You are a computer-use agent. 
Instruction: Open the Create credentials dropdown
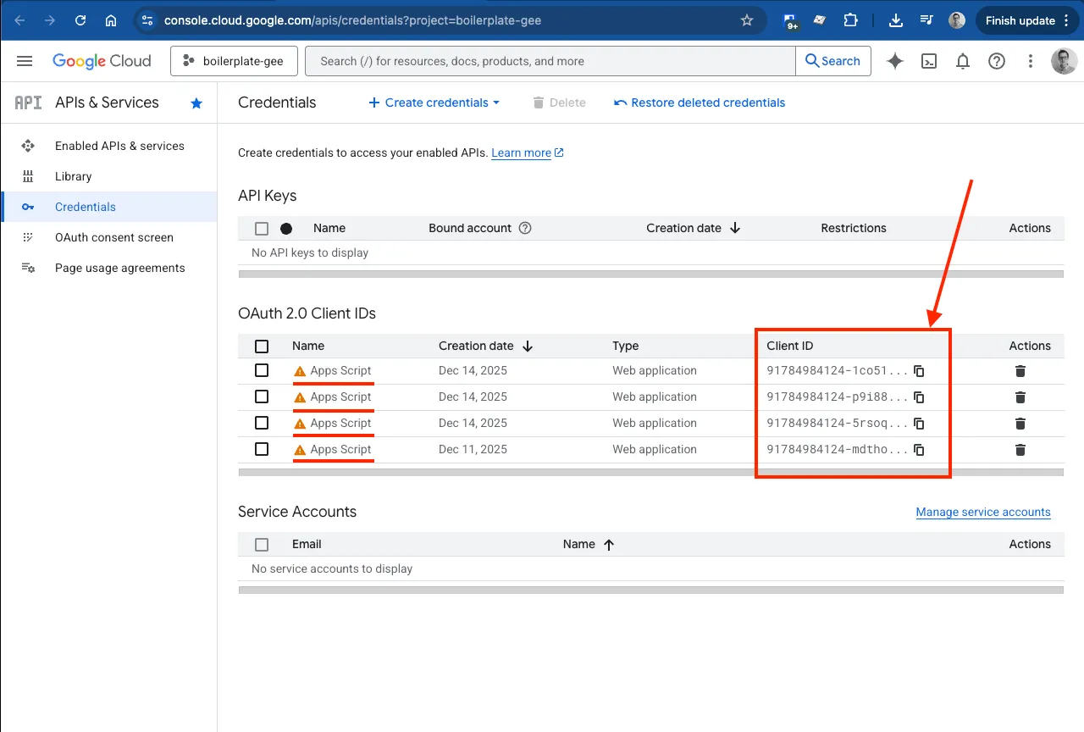click(x=433, y=103)
